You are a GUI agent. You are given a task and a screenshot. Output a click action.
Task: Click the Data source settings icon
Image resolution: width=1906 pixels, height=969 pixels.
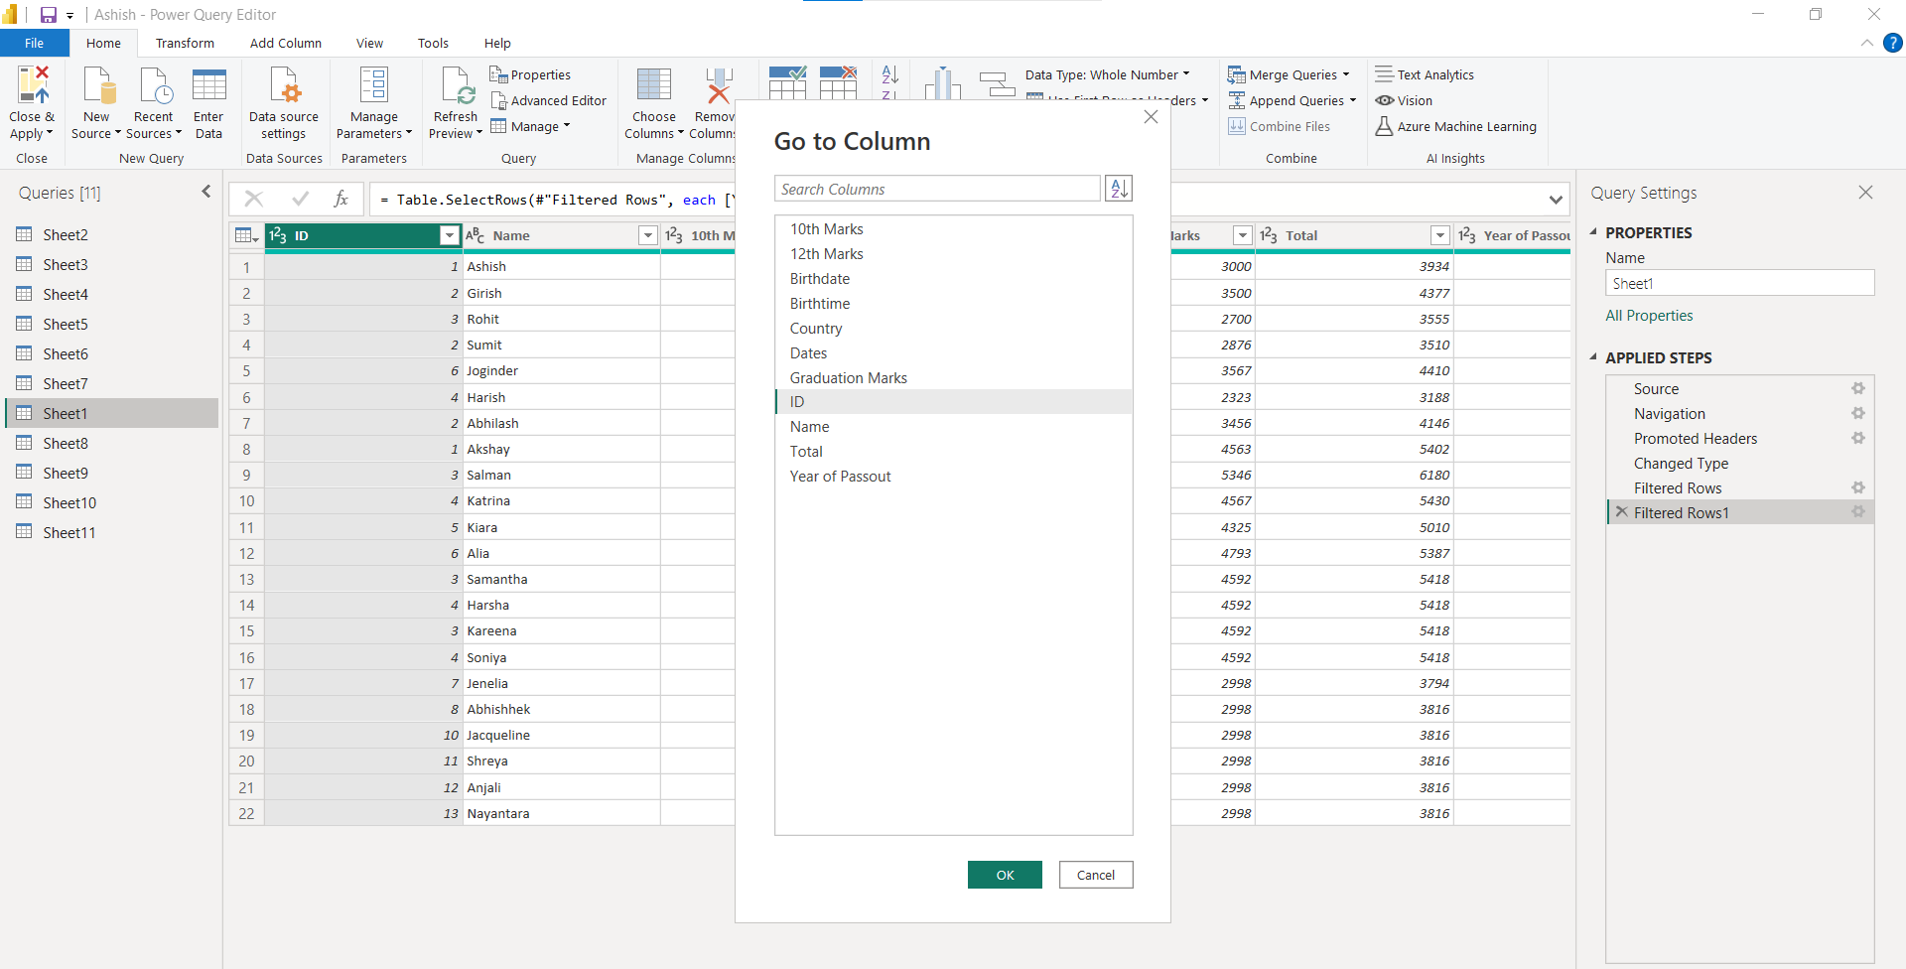[x=284, y=86]
